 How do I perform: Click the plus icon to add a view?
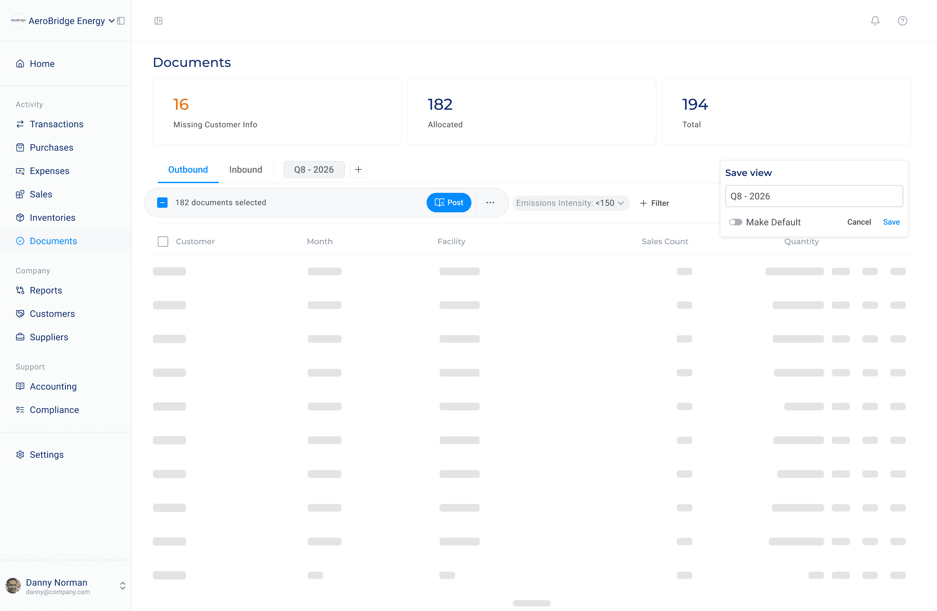pyautogui.click(x=358, y=169)
